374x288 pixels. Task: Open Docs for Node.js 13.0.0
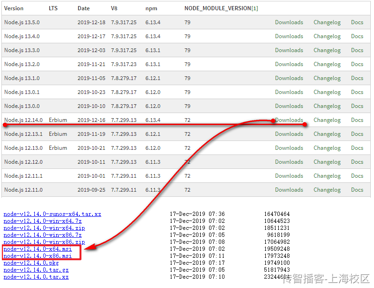(x=357, y=106)
